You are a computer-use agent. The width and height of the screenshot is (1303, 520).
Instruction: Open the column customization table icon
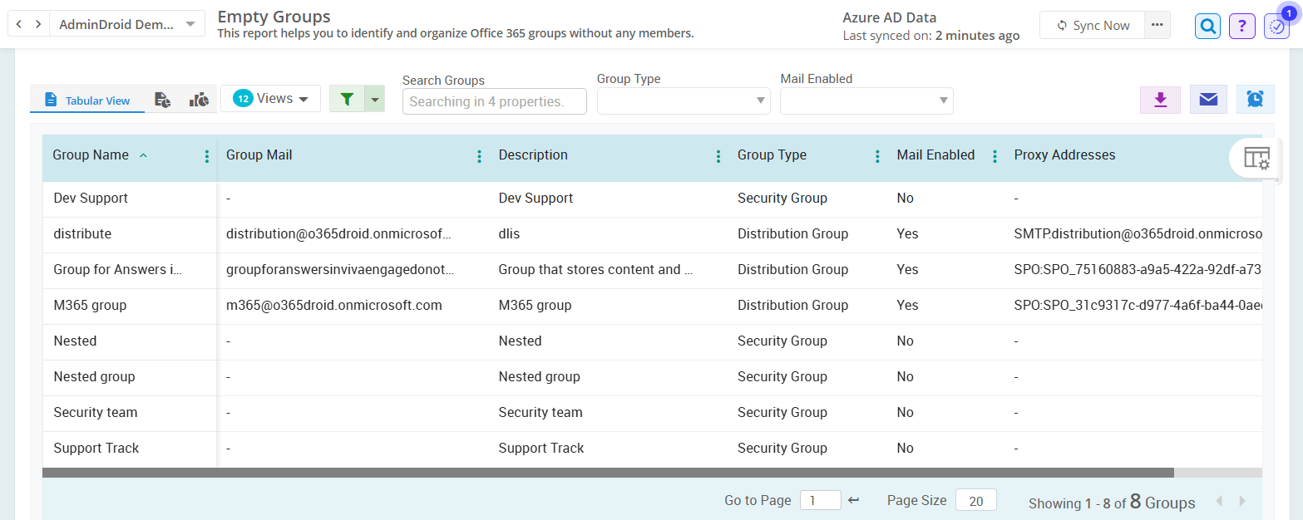tap(1256, 157)
